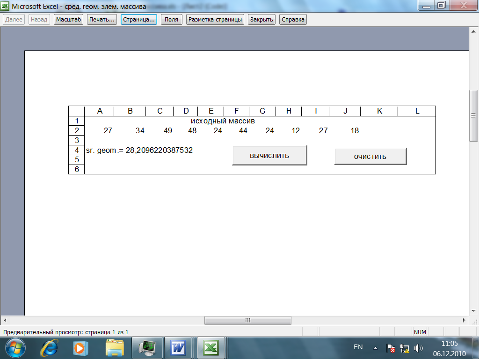Viewport: 479px width, 359px height.
Task: Click the вычислить button on the sheet
Action: click(269, 155)
